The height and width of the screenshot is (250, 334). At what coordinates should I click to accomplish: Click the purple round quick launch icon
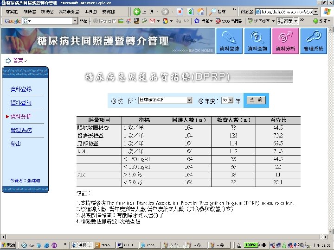click(x=54, y=245)
